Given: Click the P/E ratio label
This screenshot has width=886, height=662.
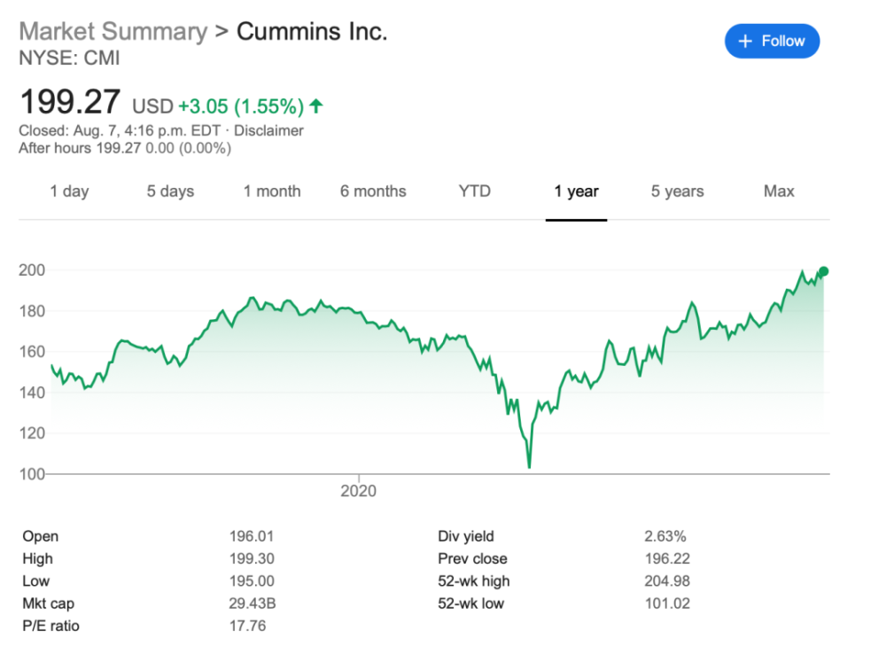Looking at the screenshot, I should coord(51,626).
